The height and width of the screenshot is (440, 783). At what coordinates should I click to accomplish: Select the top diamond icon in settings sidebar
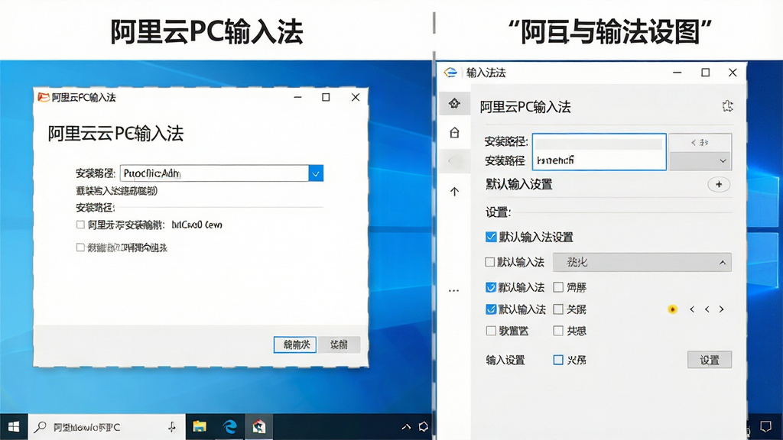(454, 104)
